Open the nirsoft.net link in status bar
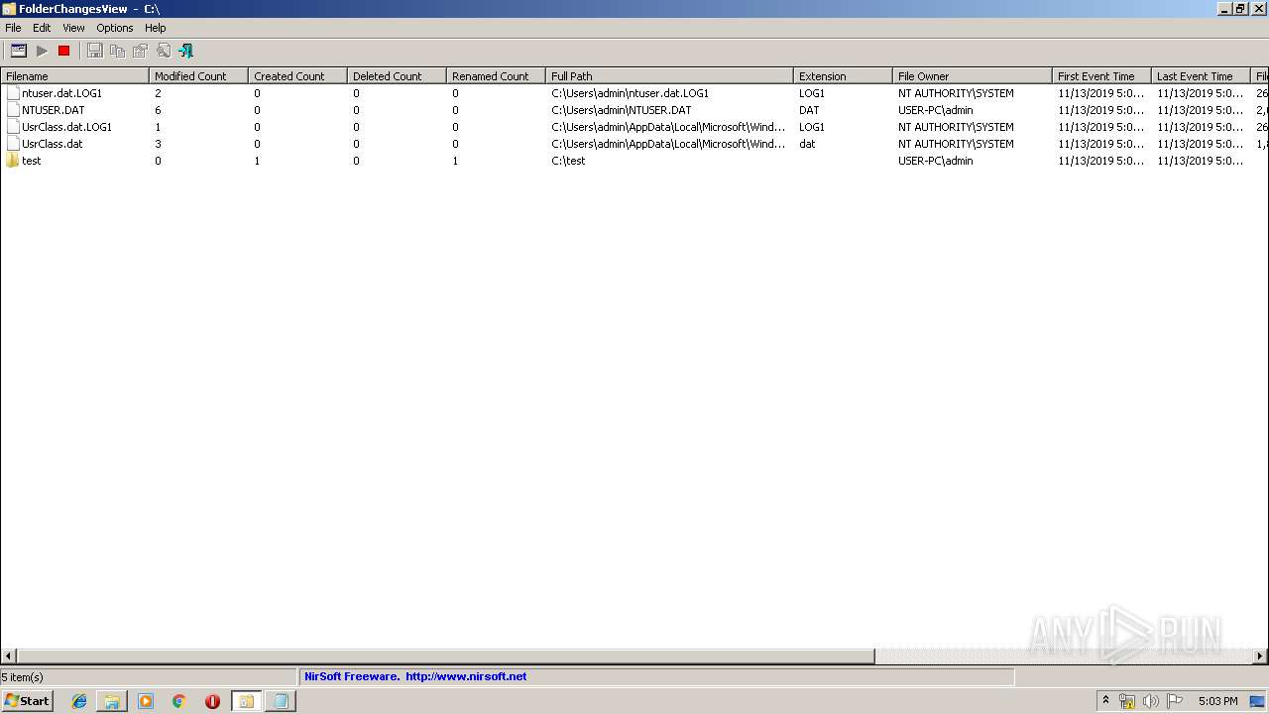1269x714 pixels. (466, 676)
